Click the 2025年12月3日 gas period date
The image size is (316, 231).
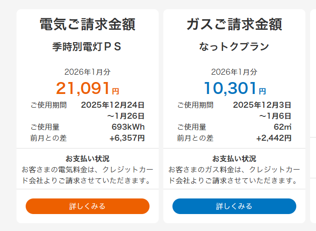pyautogui.click(x=262, y=105)
